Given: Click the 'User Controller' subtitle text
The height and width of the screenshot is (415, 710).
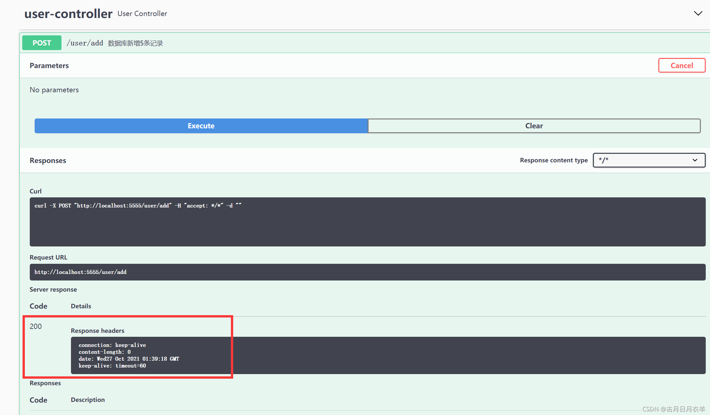Looking at the screenshot, I should (142, 13).
